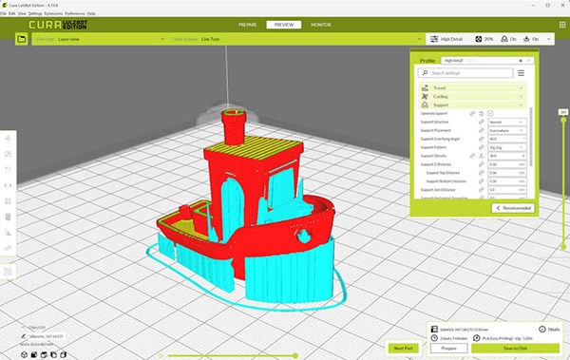
Task: Select the Move tool in left toolbar
Action: (x=8, y=139)
